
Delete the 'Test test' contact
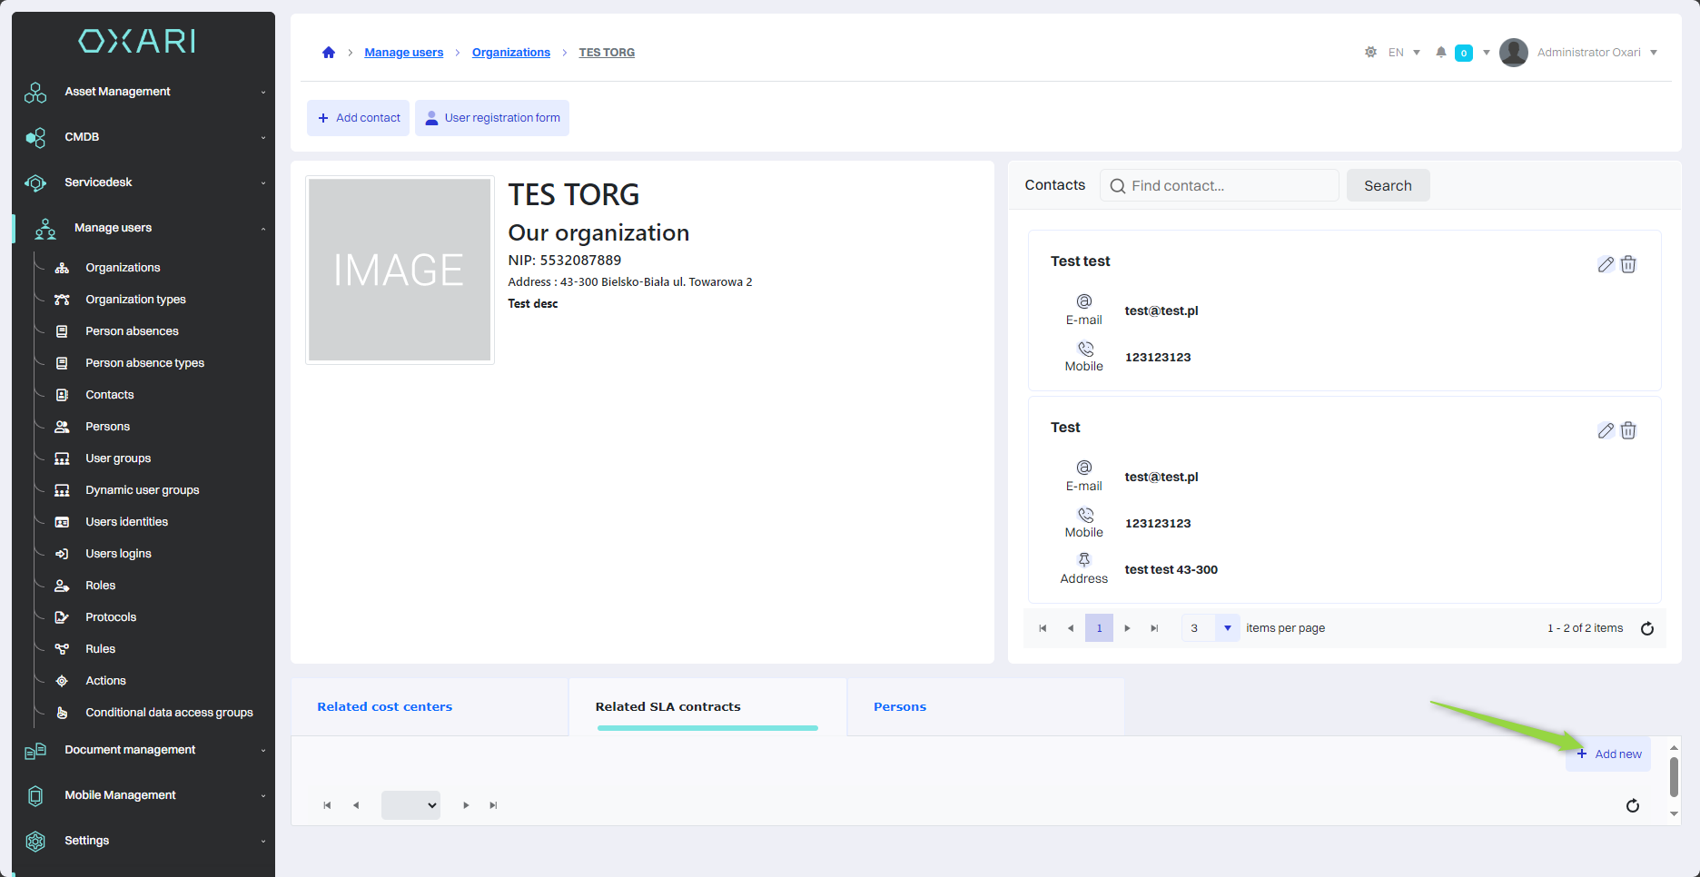[1628, 264]
